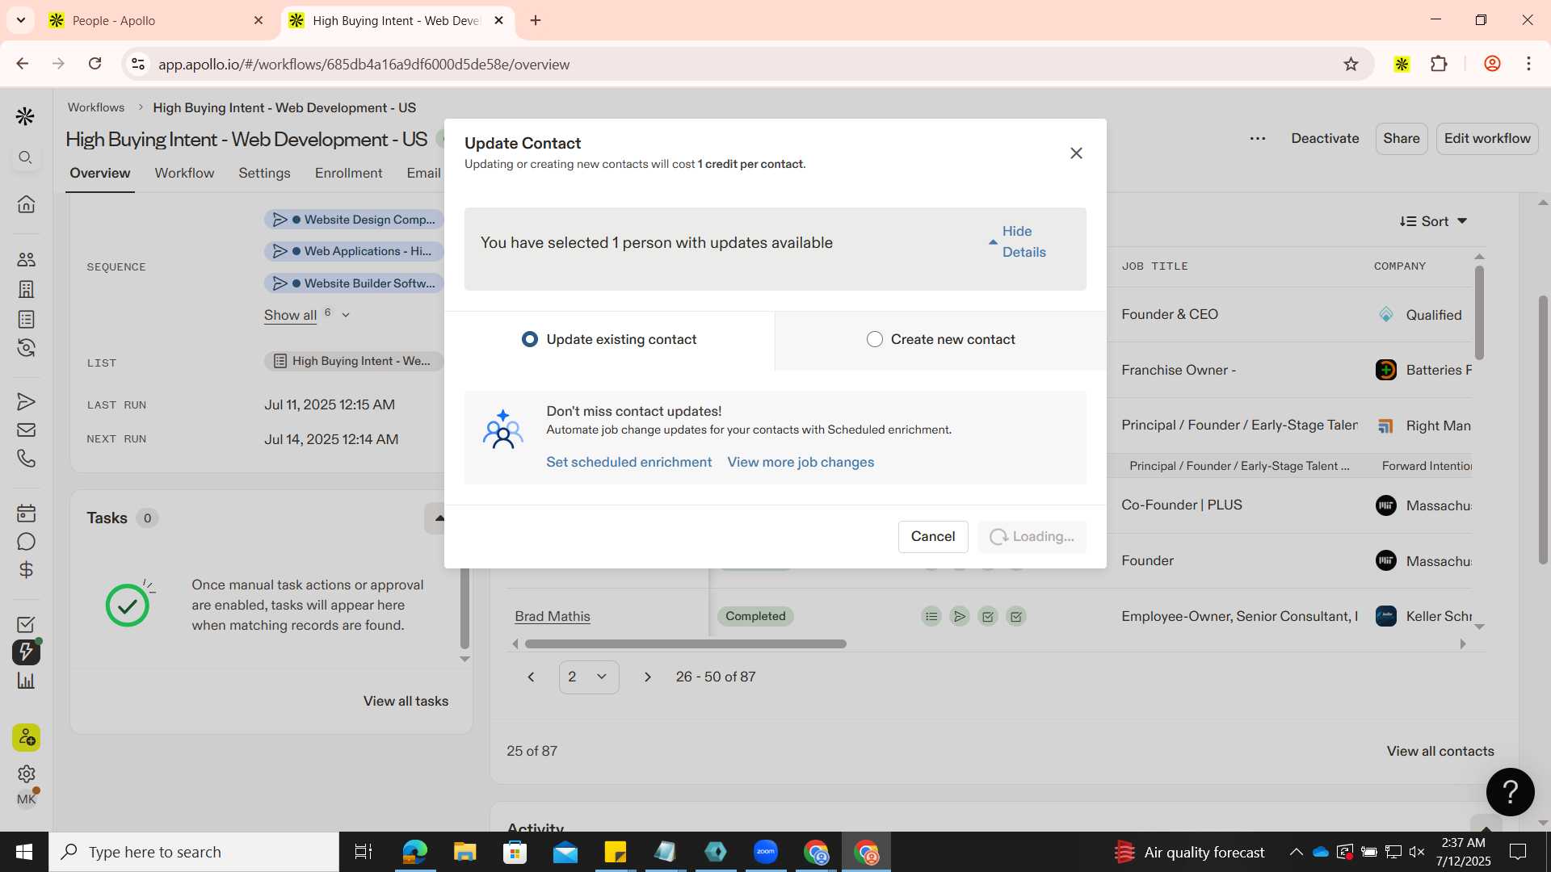Click send icon in Brad Mathis row
The height and width of the screenshot is (872, 1551).
pyautogui.click(x=960, y=617)
